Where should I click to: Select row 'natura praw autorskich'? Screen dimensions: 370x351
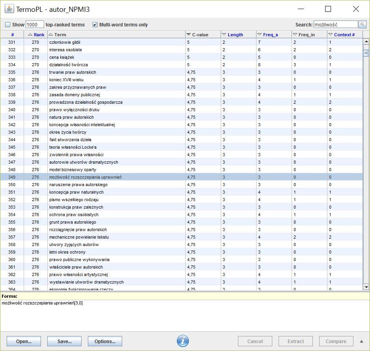pos(182,117)
